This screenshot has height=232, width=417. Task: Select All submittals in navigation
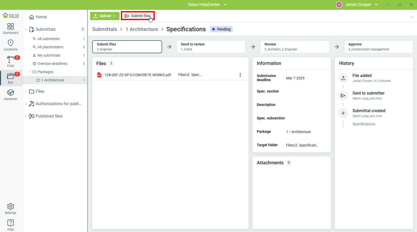click(x=48, y=39)
